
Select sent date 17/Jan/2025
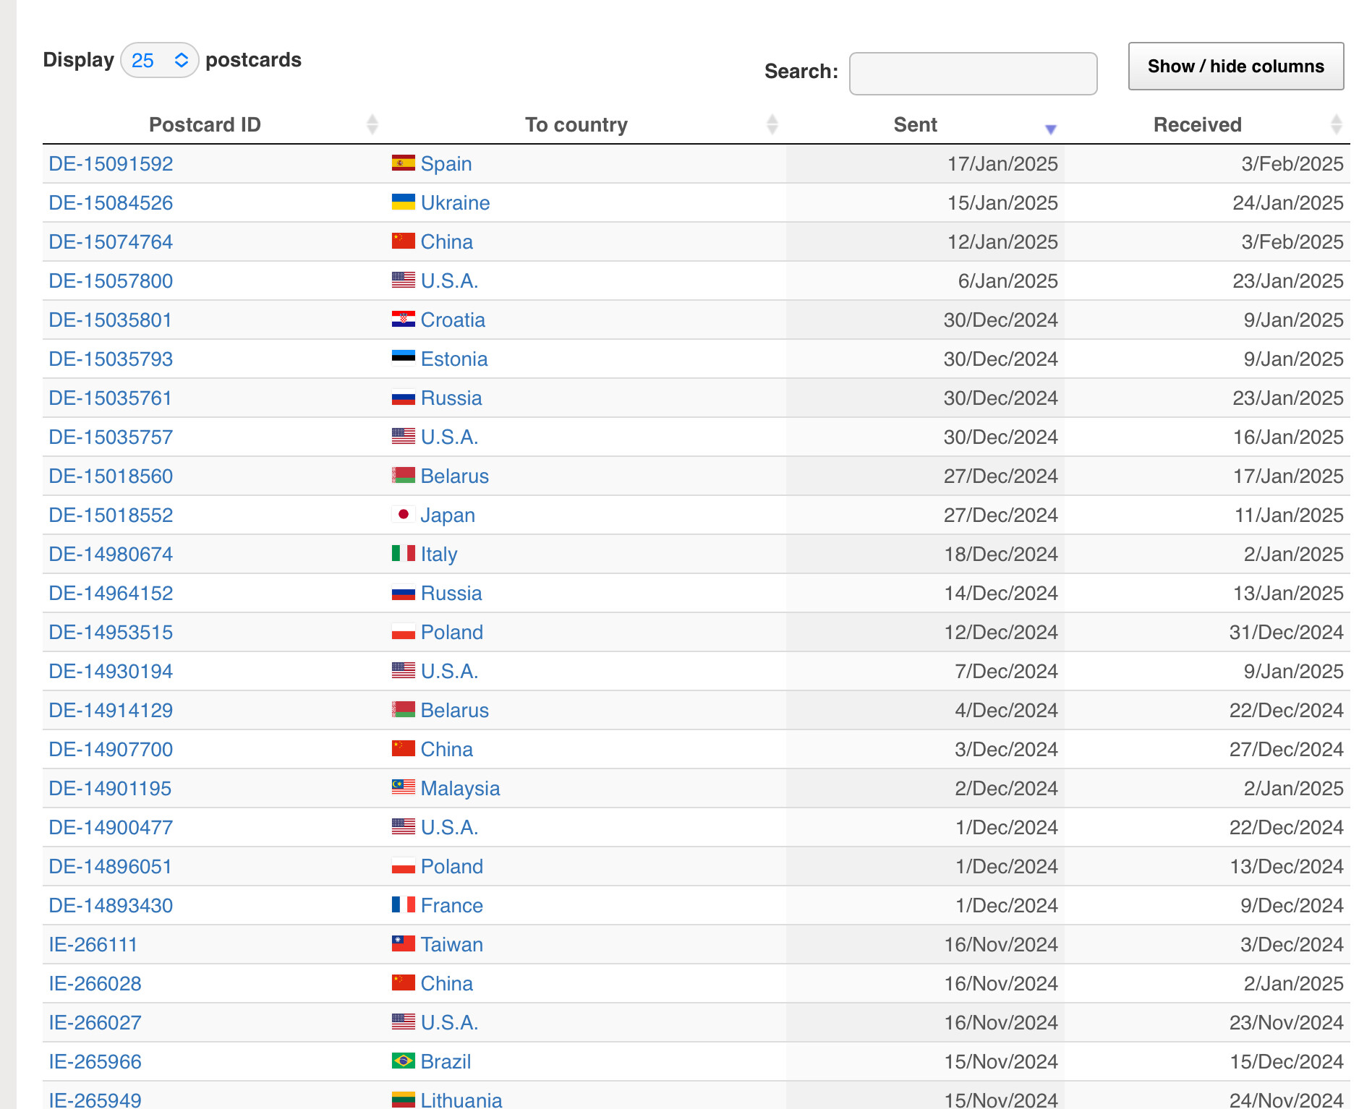click(x=1002, y=163)
